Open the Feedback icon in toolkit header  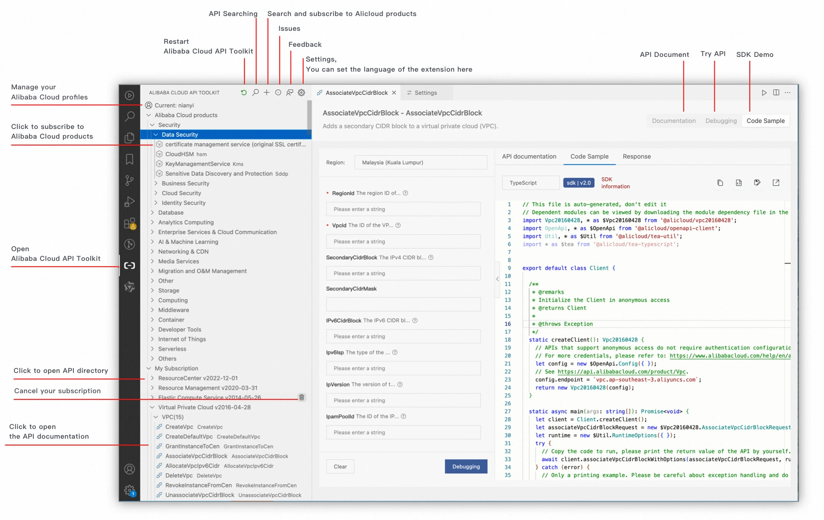coord(290,93)
